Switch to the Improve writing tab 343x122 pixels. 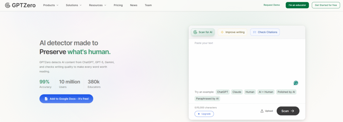click(x=232, y=32)
